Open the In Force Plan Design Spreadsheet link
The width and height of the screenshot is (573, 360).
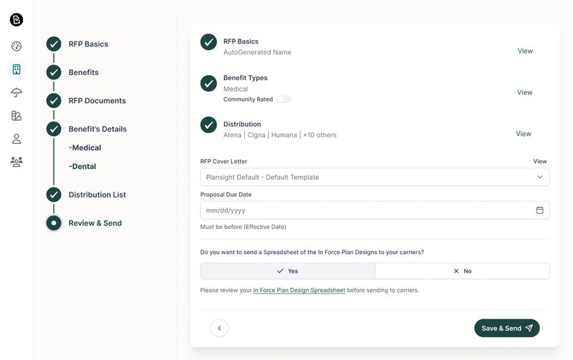point(299,291)
